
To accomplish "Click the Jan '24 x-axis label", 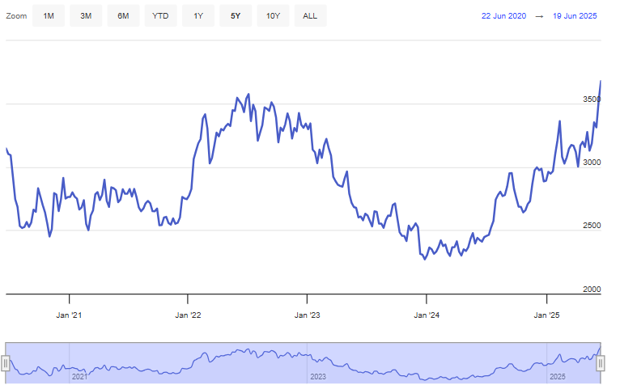I will pos(427,315).
